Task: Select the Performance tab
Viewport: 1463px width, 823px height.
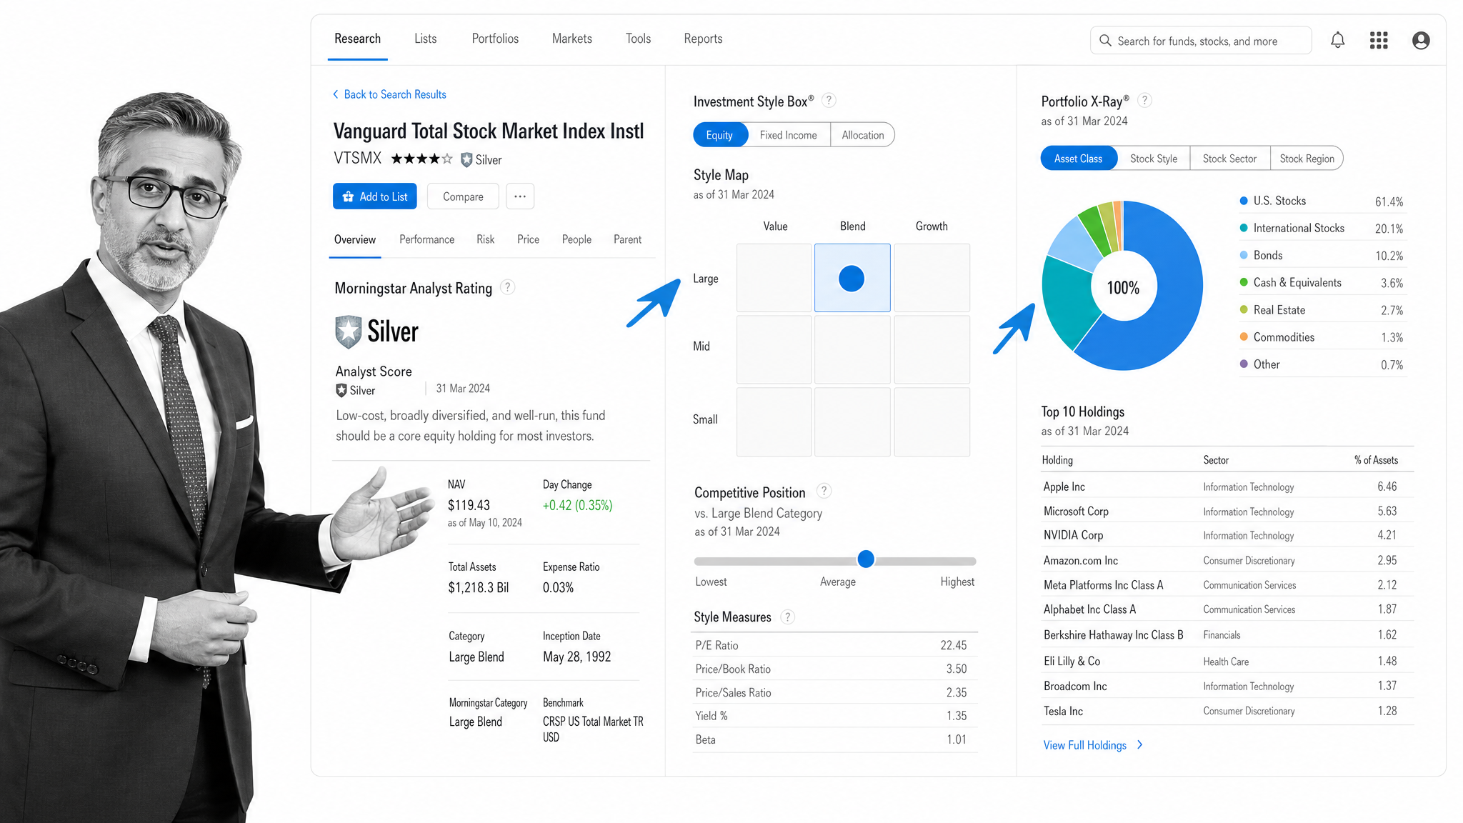Action: point(426,239)
